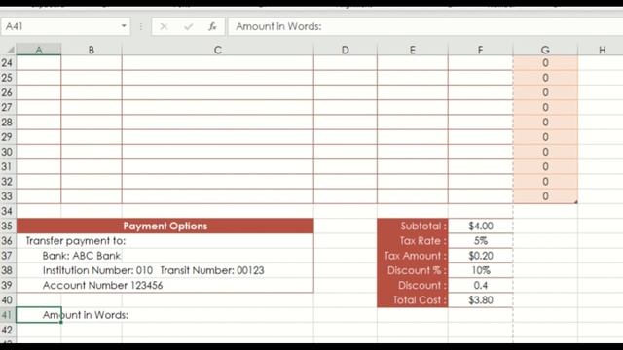Click the 5% tax rate value cell
The width and height of the screenshot is (623, 350).
tap(480, 241)
